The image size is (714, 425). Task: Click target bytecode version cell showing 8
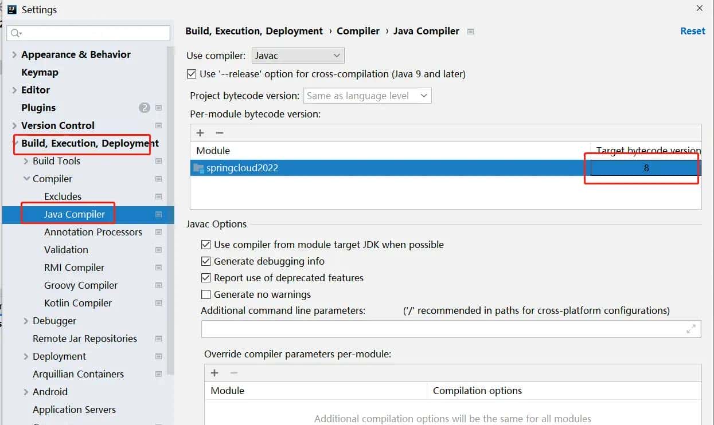pyautogui.click(x=646, y=168)
